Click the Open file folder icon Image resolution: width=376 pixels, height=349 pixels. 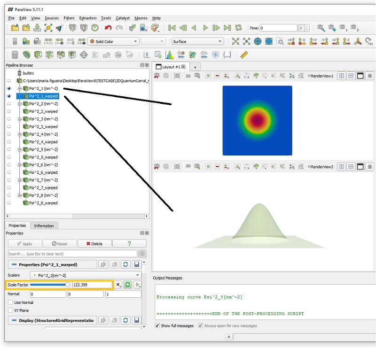[x=15, y=28]
